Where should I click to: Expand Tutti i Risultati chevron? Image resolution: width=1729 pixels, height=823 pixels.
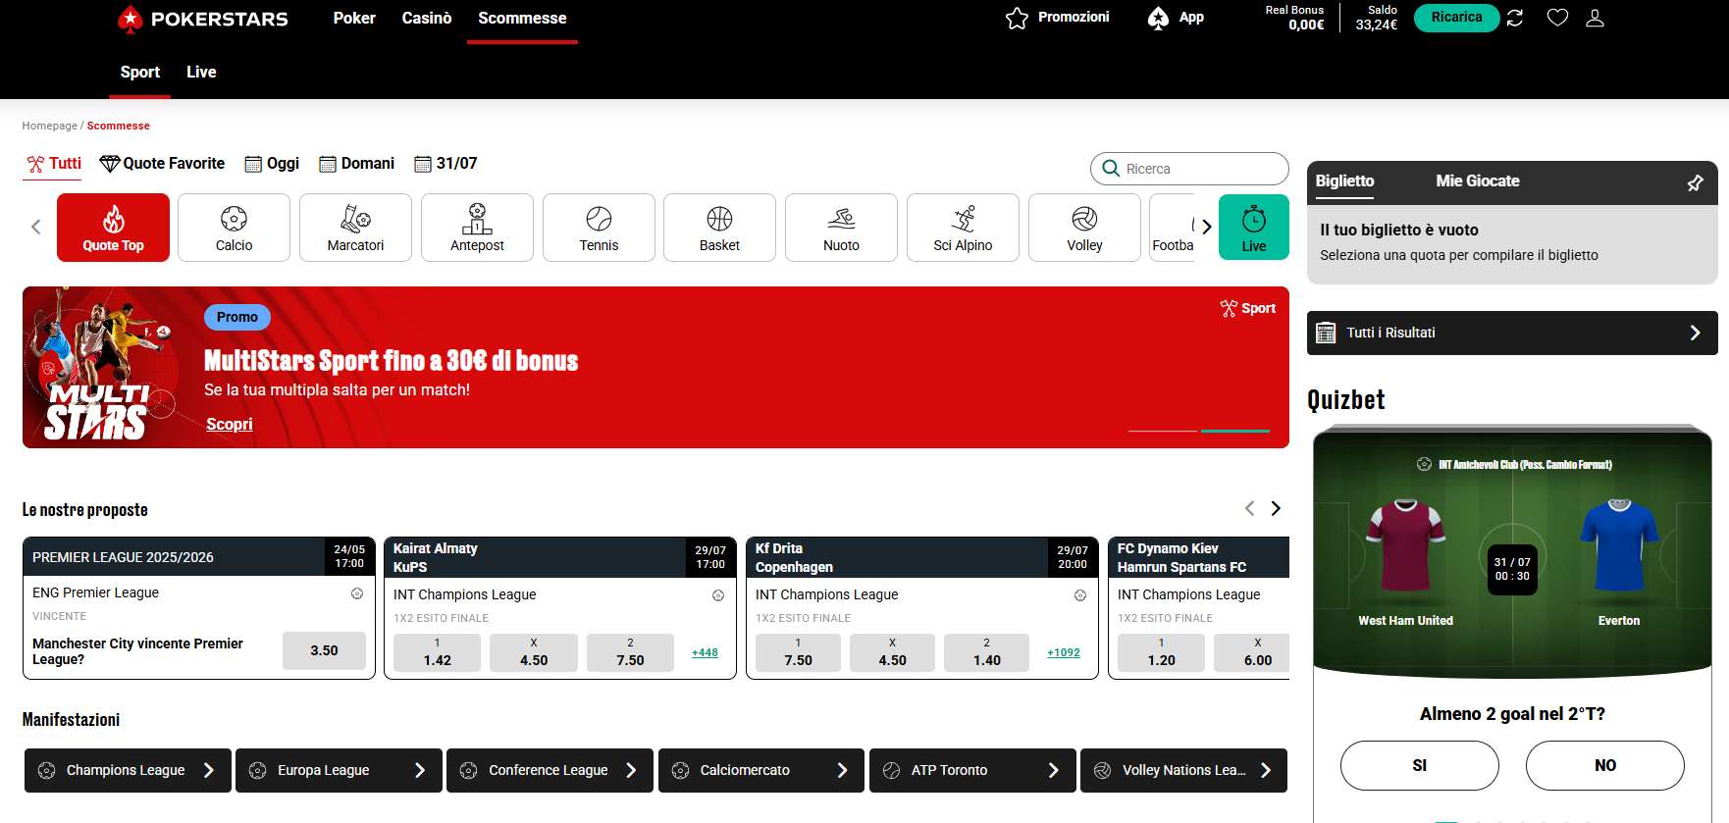coord(1695,333)
